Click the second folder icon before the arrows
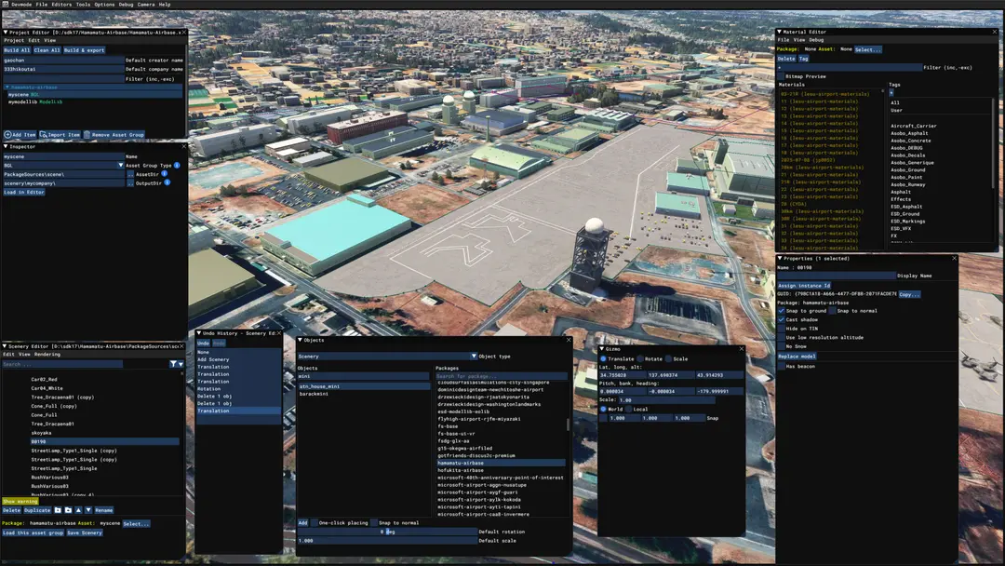Image resolution: width=1005 pixels, height=566 pixels. pos(68,510)
